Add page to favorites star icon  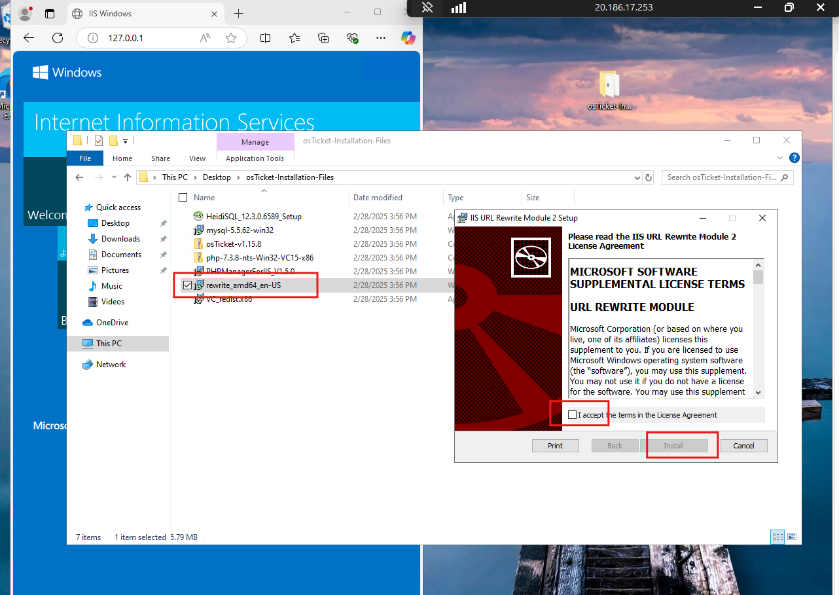tap(230, 38)
